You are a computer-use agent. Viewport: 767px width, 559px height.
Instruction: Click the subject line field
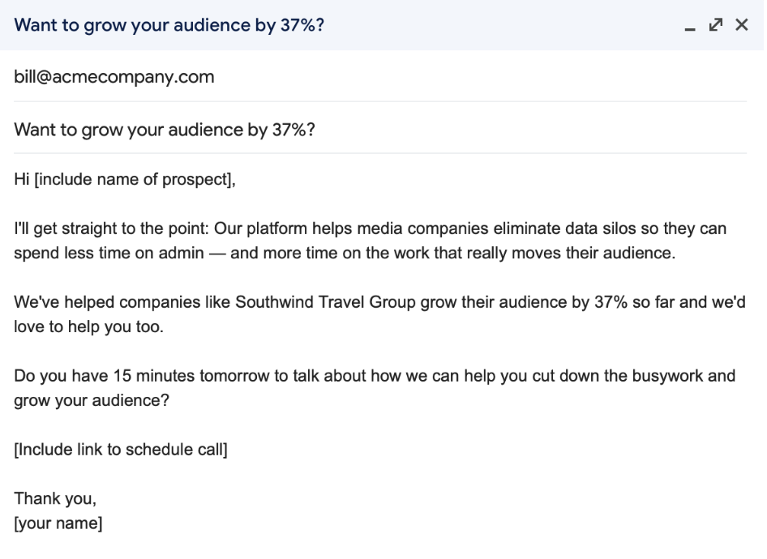pos(380,130)
